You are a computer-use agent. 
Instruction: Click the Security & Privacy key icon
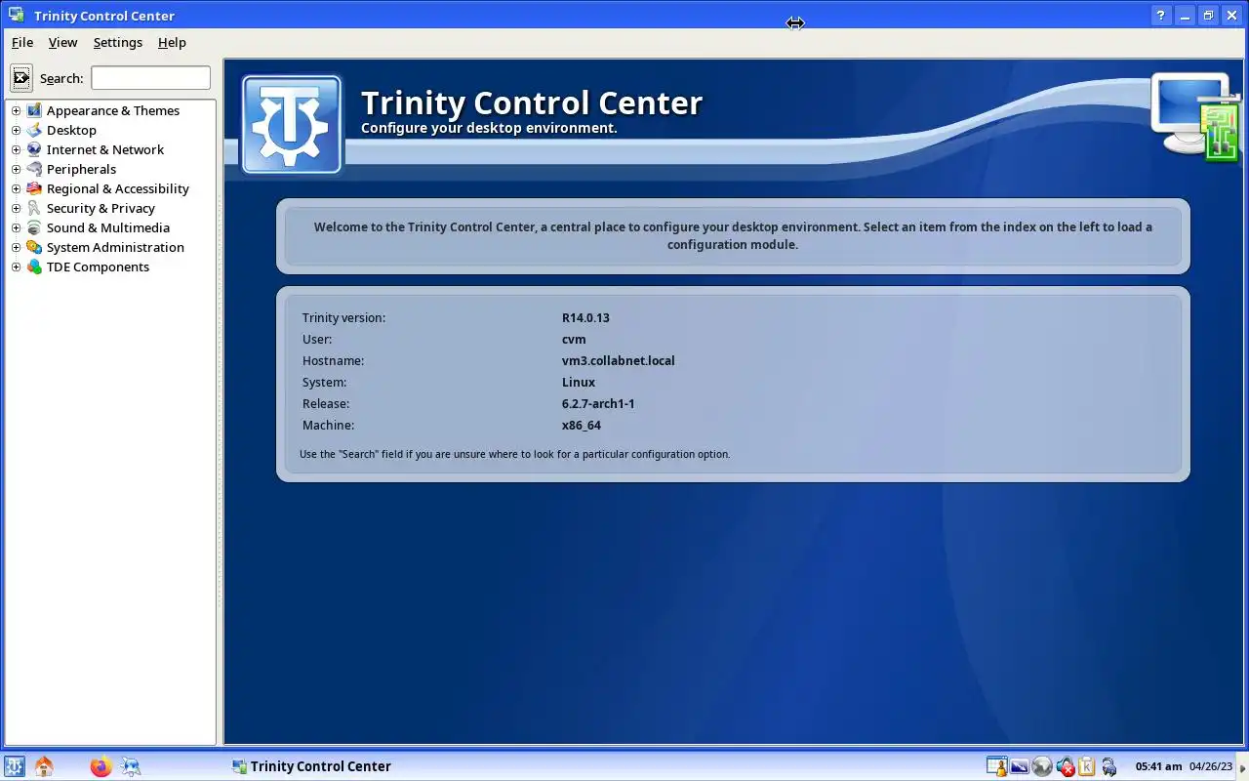tap(34, 208)
